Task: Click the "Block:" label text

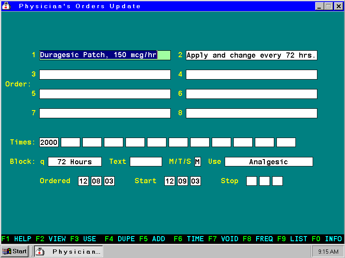Action: pos(22,162)
